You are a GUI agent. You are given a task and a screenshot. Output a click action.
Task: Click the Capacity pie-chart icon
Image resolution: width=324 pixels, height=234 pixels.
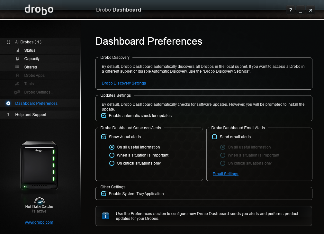tap(17, 59)
